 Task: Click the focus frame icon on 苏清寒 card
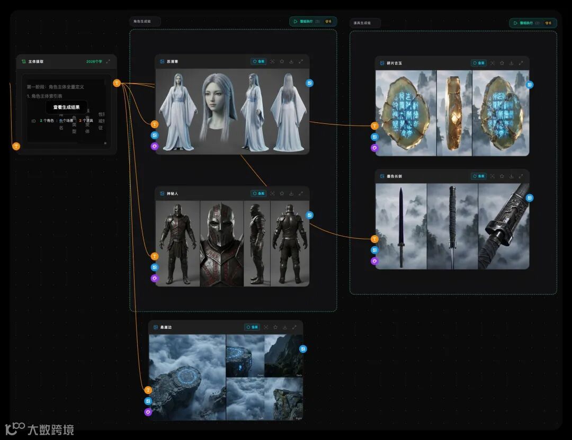click(x=273, y=61)
